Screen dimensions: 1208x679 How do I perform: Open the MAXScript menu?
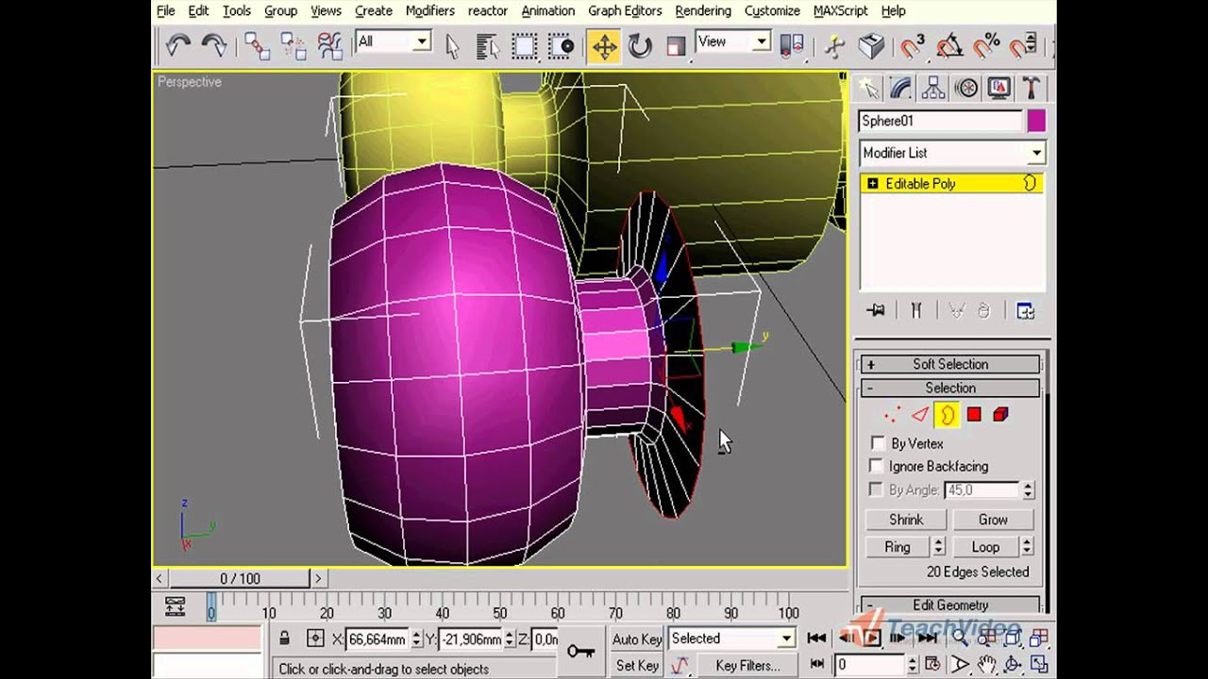click(x=841, y=10)
